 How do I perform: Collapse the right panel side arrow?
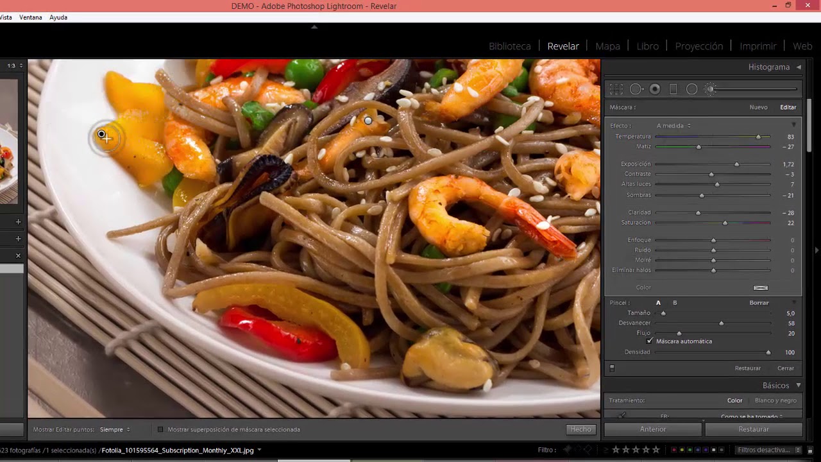[817, 250]
